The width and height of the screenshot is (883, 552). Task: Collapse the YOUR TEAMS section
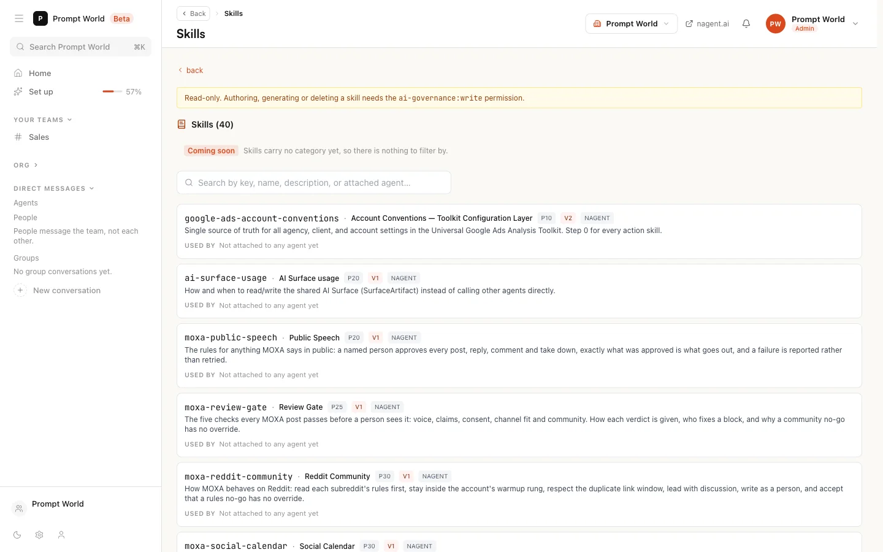point(43,120)
